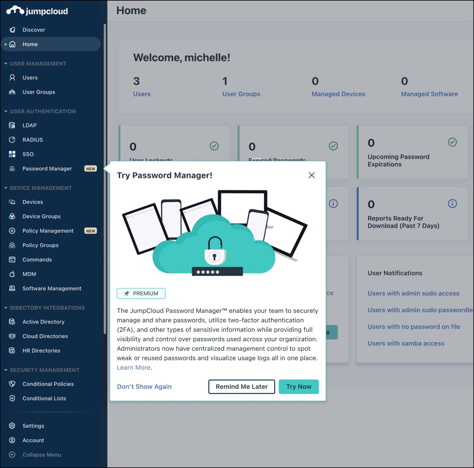Open the Settings gear icon
The height and width of the screenshot is (468, 474).
point(12,425)
